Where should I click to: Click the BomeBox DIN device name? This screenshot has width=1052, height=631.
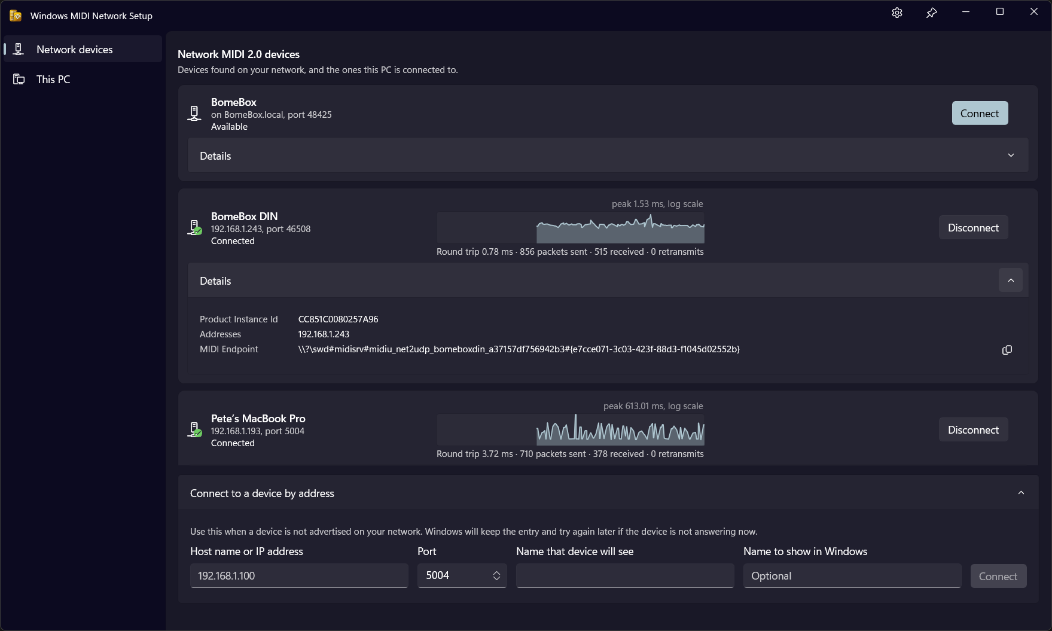(244, 217)
